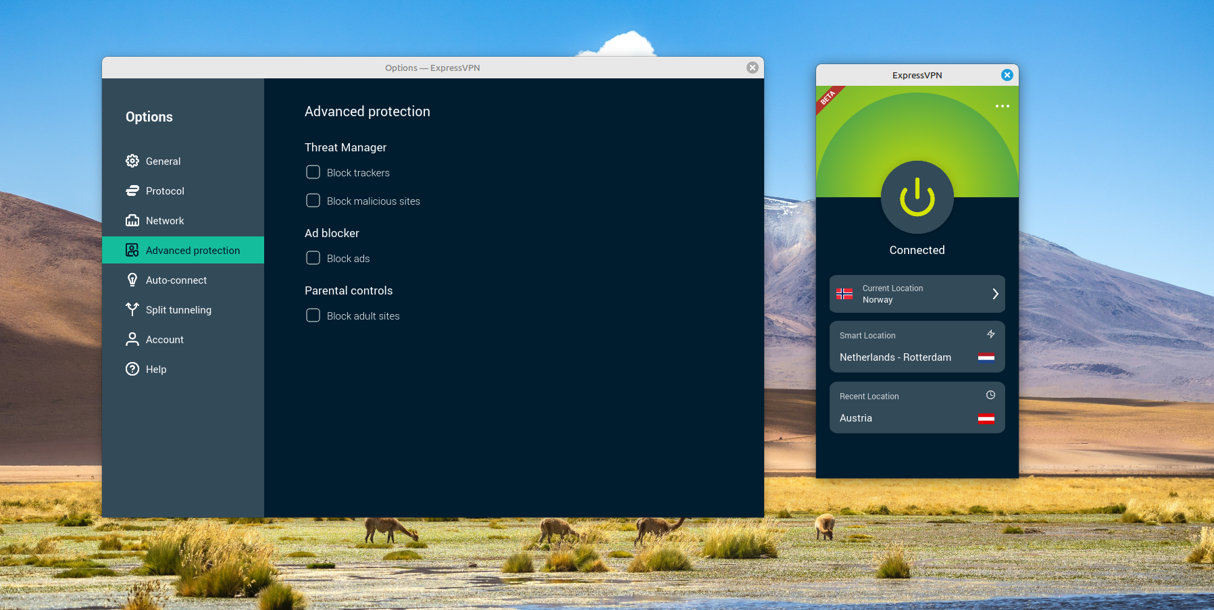Open the Current Location Norway selector
The width and height of the screenshot is (1214, 610).
click(917, 294)
